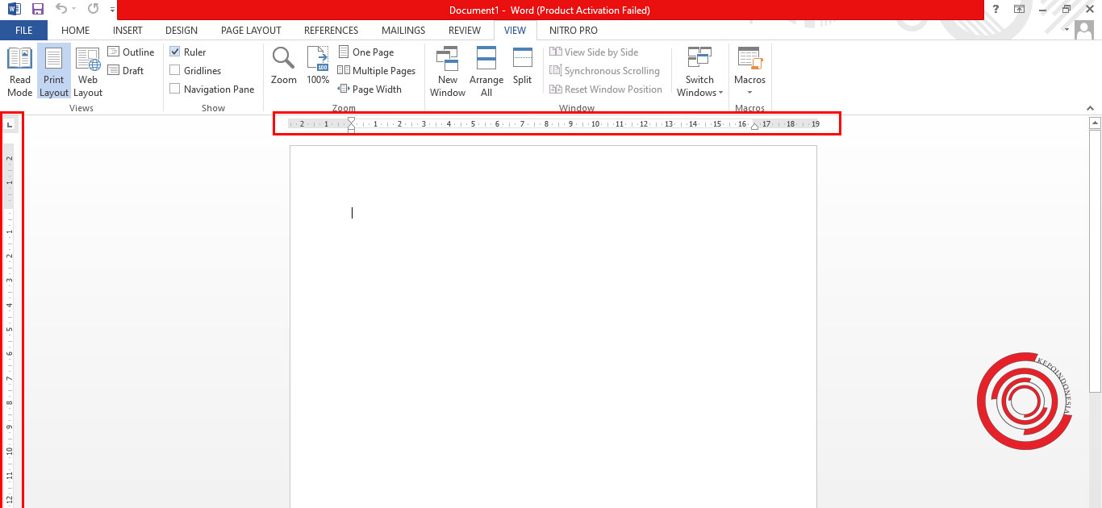Click inside the blank document page

(x=553, y=327)
